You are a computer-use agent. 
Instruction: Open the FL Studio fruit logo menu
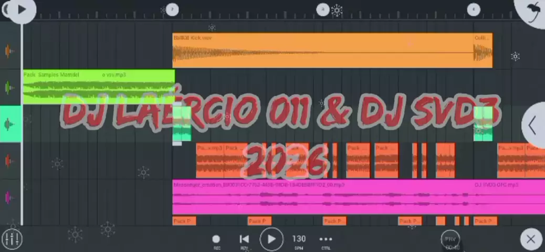click(531, 12)
